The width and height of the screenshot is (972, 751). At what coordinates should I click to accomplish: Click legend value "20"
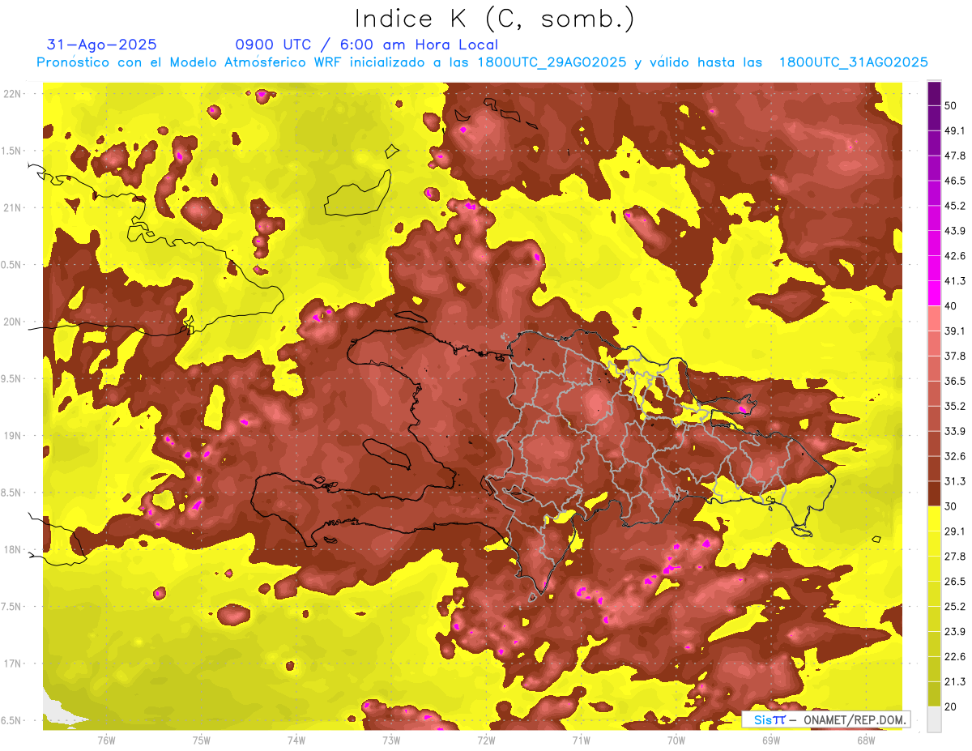coord(952,706)
